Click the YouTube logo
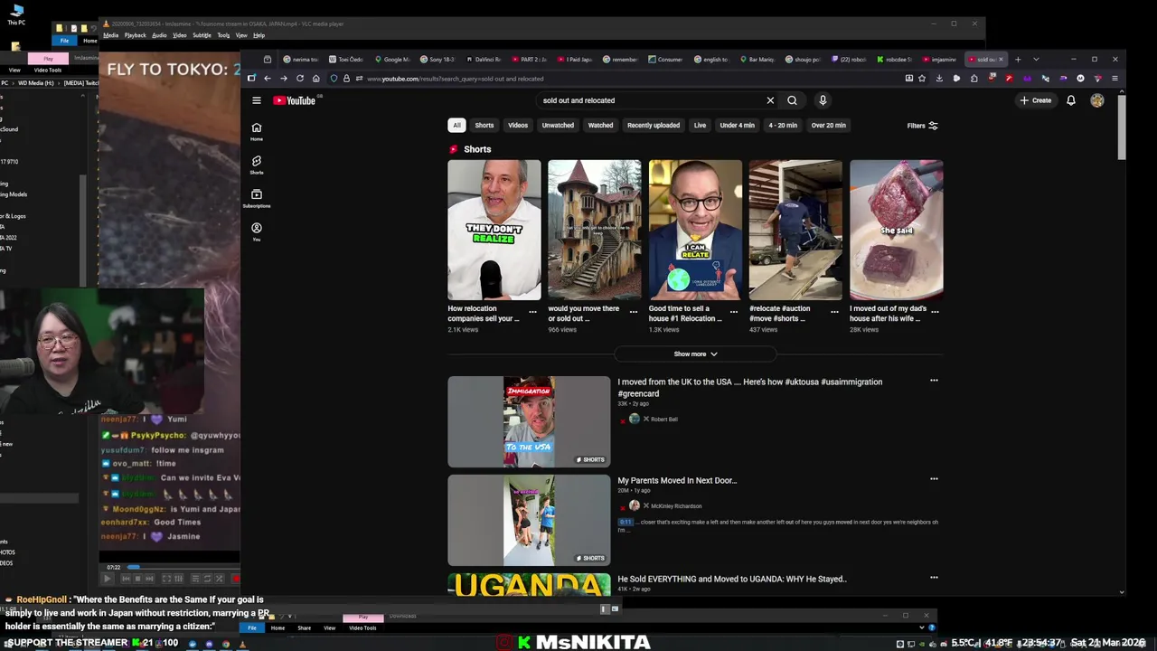 pyautogui.click(x=295, y=100)
